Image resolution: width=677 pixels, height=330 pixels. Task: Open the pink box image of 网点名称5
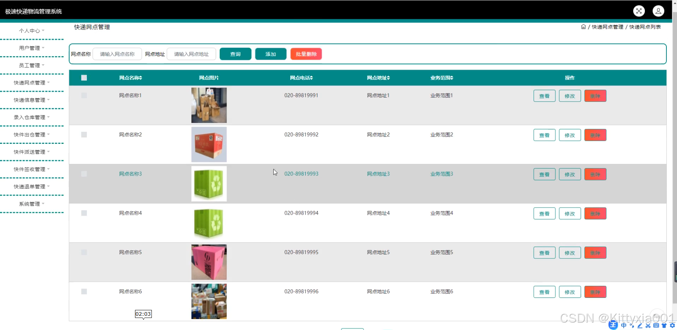209,262
